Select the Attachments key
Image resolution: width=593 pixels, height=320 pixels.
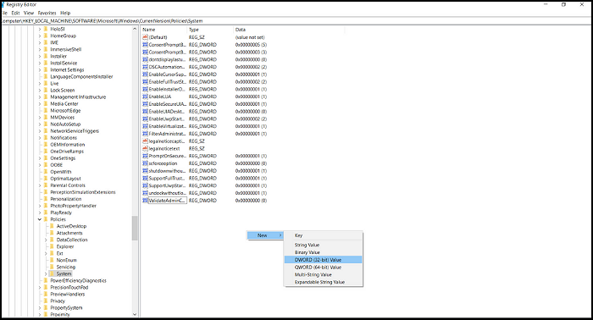69,233
